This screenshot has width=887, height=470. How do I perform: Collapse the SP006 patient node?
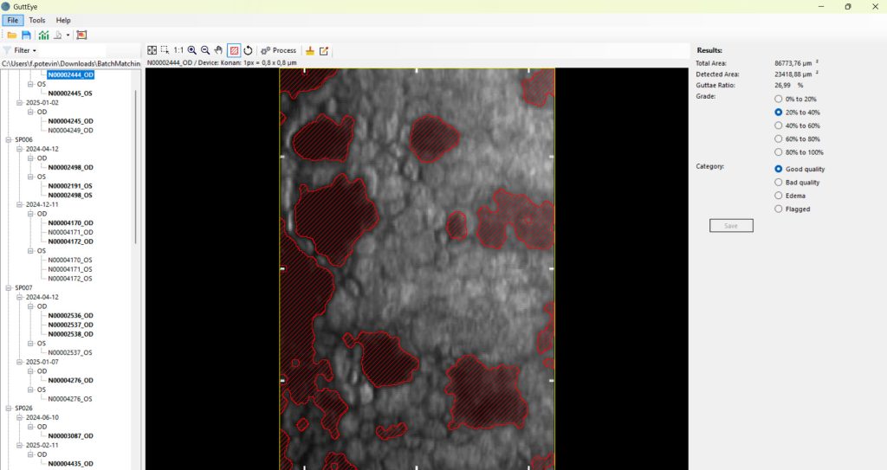(x=9, y=139)
